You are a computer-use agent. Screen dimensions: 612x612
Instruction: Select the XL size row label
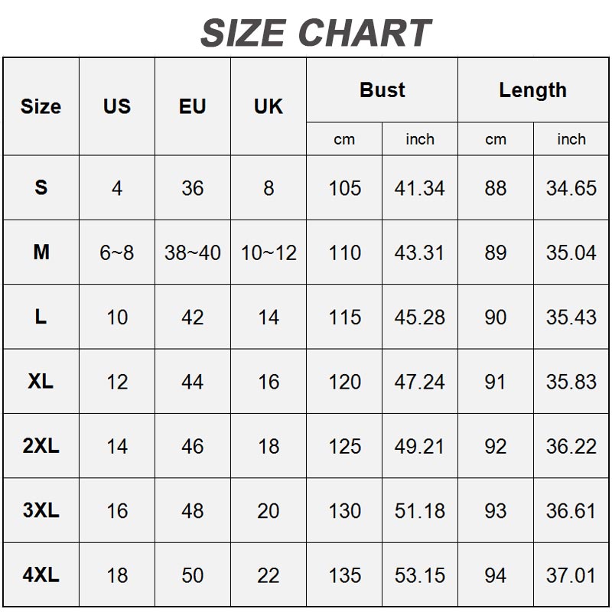point(41,381)
